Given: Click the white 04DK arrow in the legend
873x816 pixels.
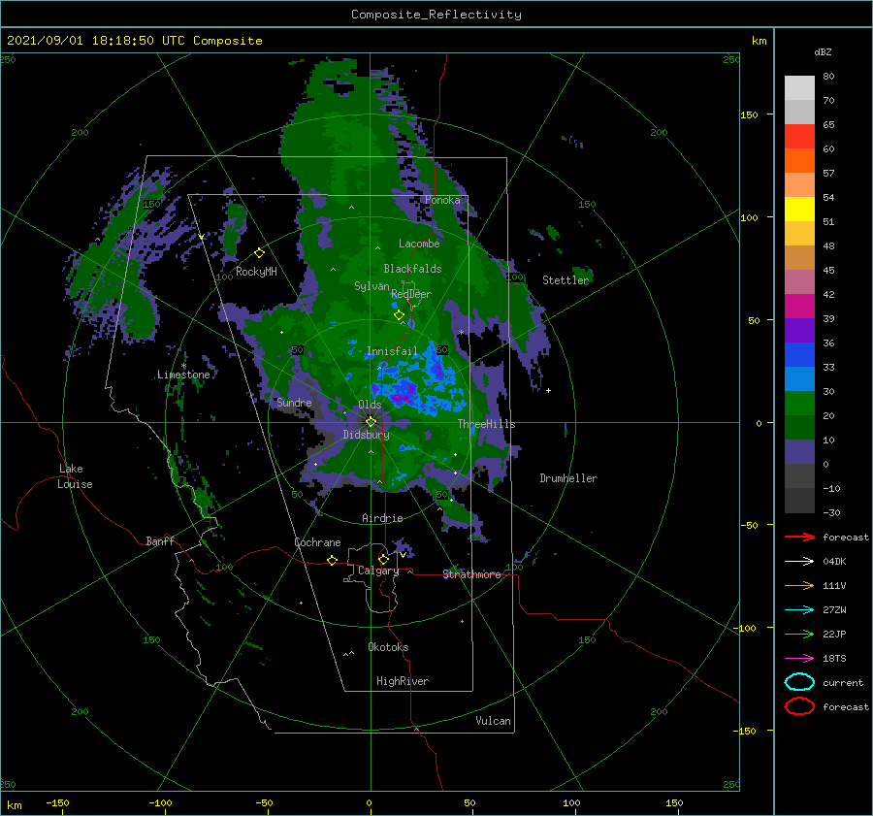Looking at the screenshot, I should point(799,562).
